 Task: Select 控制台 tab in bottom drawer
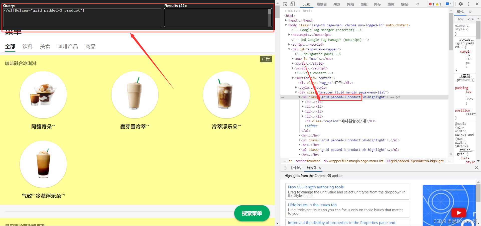point(296,168)
